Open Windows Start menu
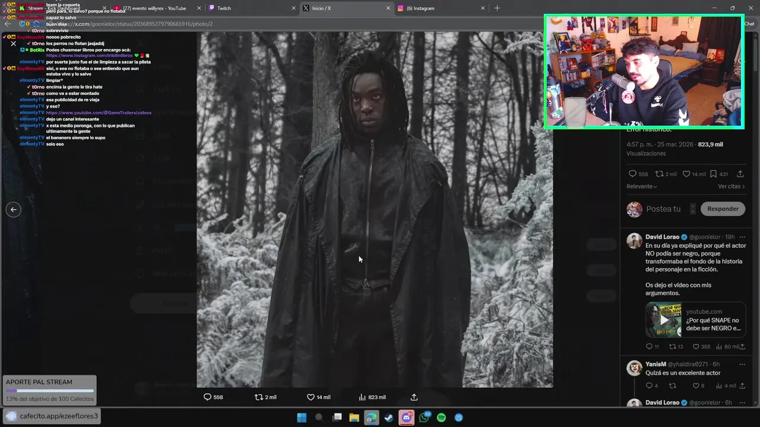Viewport: 760px width, 427px height. click(302, 418)
